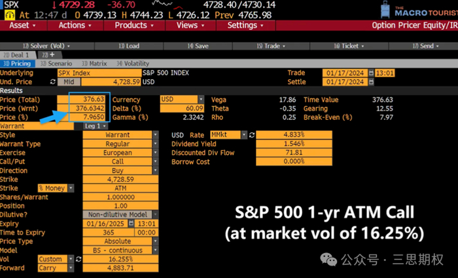Click the yellow gauge icon beside At 12:47
Screen dimensions: 458x278
[10, 15]
